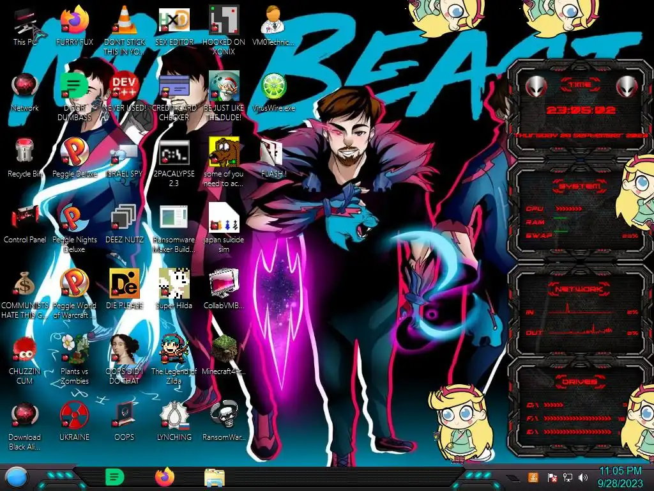Click the orange tray icon near the flag
This screenshot has height=491, width=654.
coord(533,477)
